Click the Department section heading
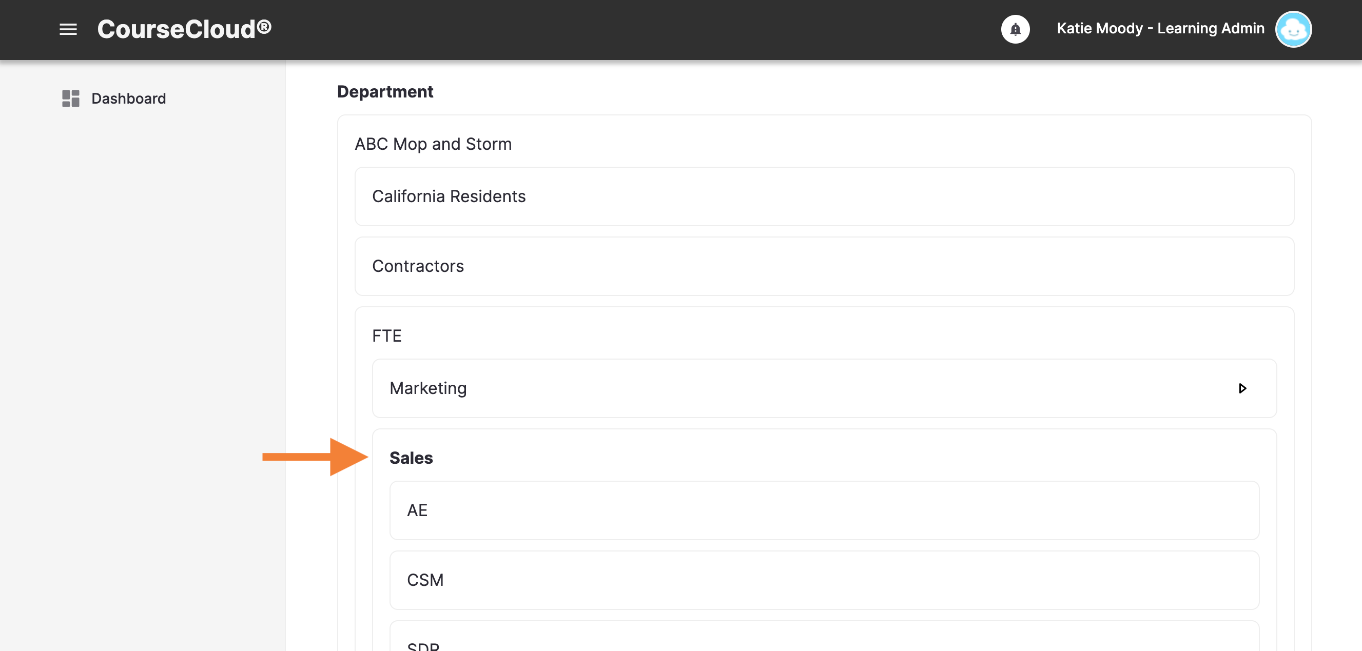 (385, 92)
